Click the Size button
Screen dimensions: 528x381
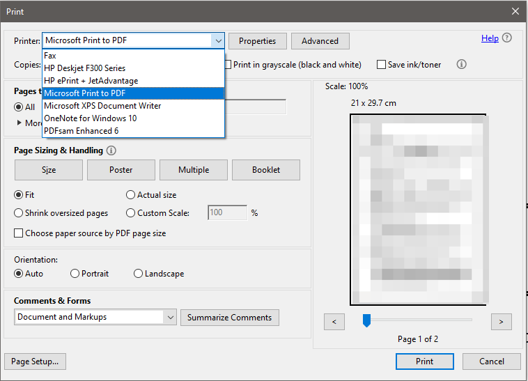[49, 170]
